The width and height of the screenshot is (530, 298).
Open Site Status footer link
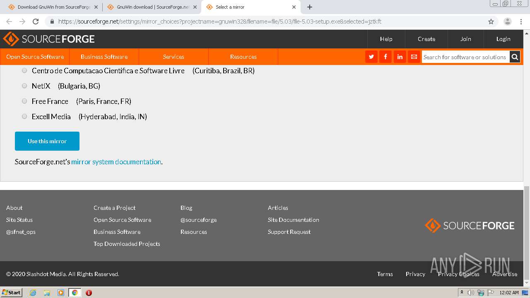coord(19,220)
